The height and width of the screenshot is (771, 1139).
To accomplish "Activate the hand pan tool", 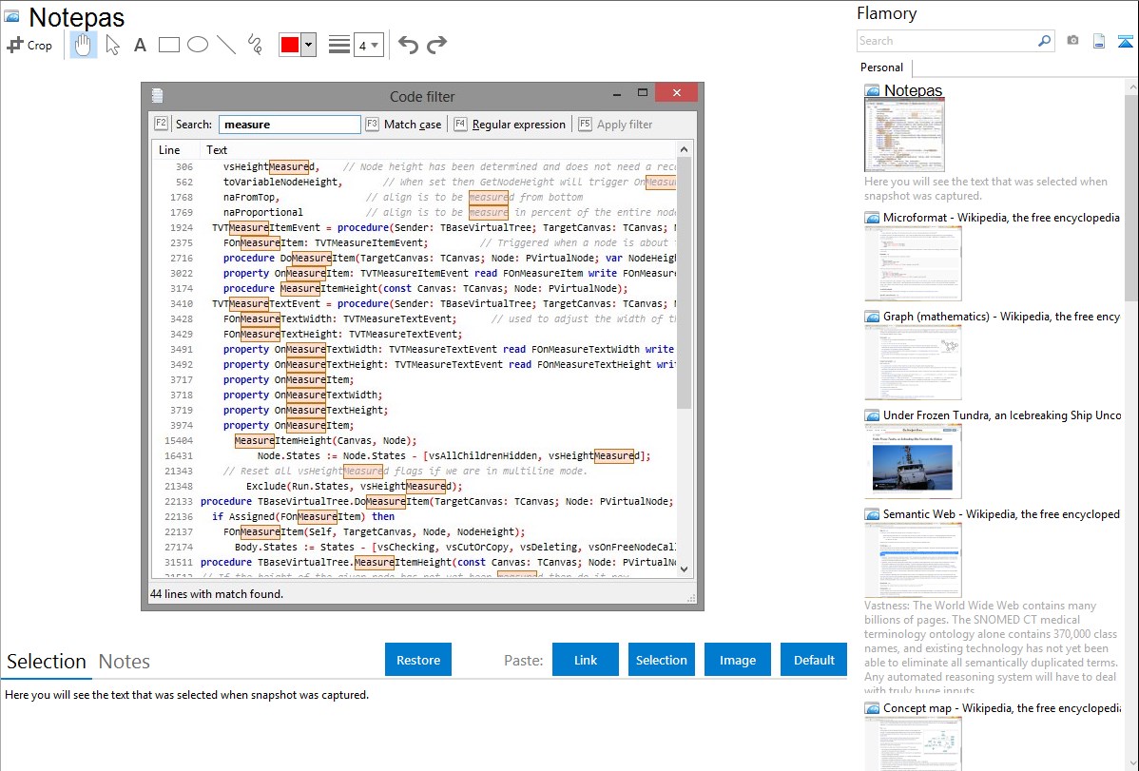I will coord(84,45).
